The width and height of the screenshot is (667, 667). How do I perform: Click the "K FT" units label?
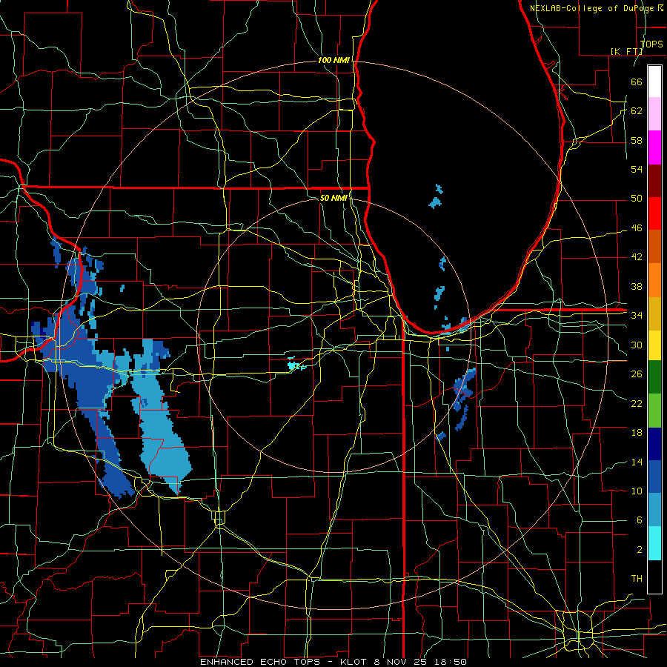626,51
